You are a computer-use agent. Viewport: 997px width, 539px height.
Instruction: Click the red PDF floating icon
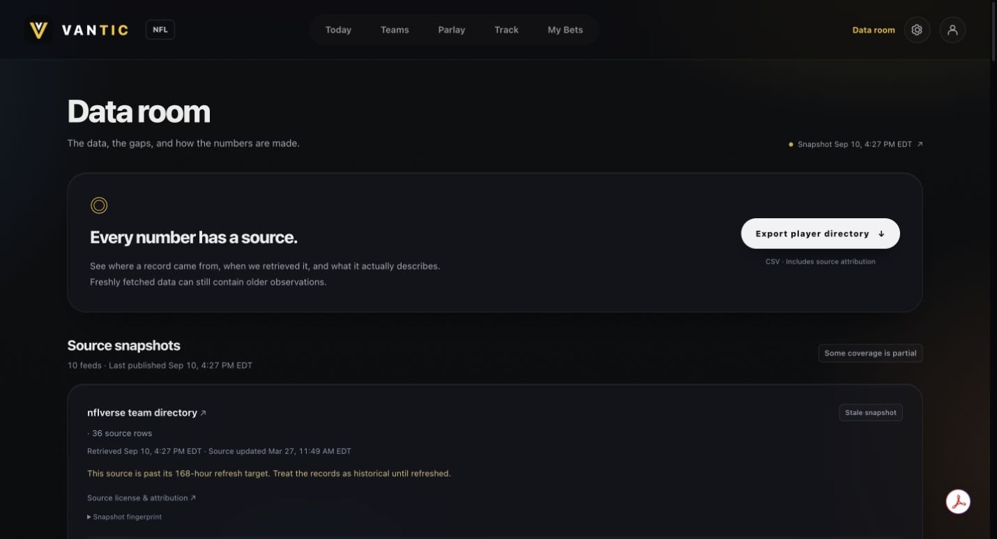(x=958, y=501)
